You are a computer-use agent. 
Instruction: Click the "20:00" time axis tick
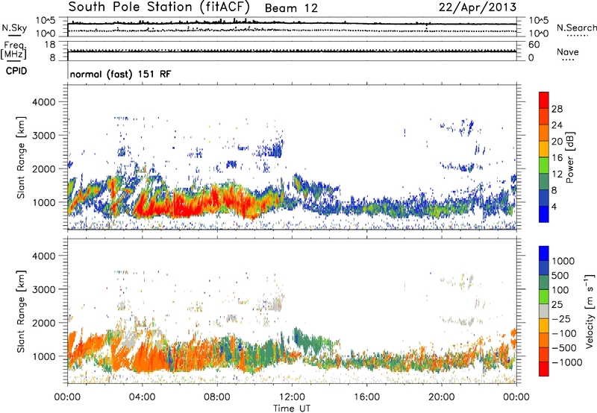[441, 397]
